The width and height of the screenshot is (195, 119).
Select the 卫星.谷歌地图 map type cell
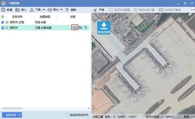(43, 27)
